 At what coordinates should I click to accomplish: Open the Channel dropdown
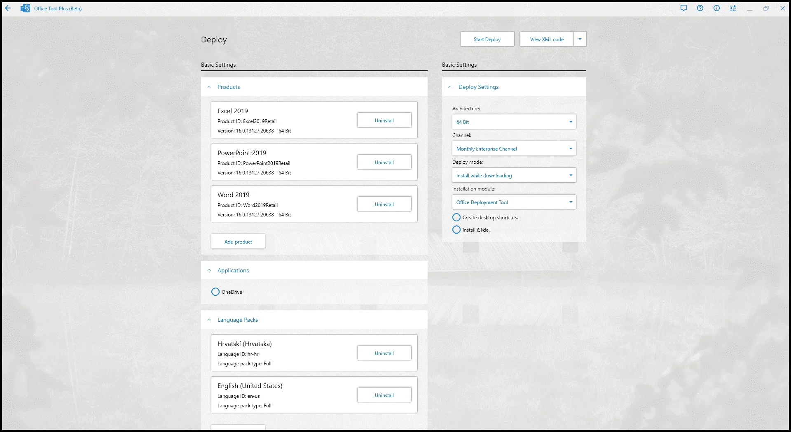tap(514, 149)
